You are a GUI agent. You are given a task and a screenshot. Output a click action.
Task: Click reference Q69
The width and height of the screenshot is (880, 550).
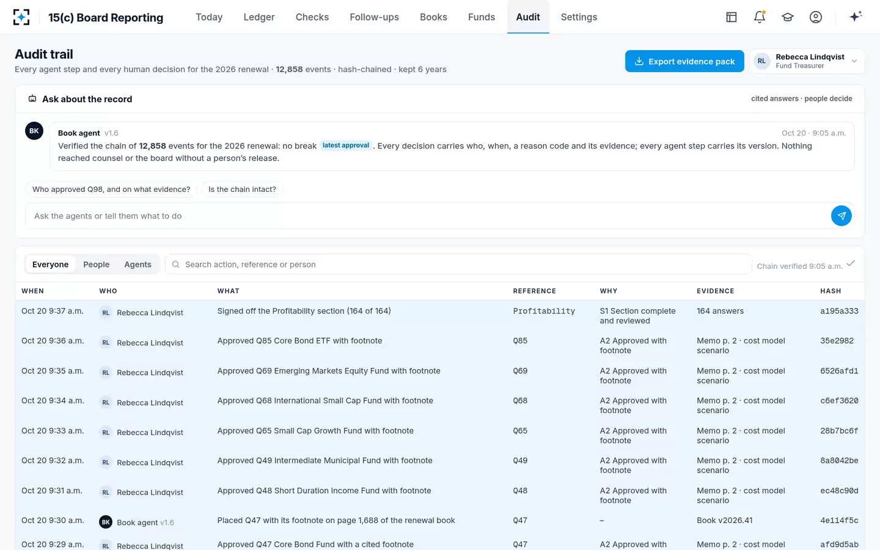[520, 371]
